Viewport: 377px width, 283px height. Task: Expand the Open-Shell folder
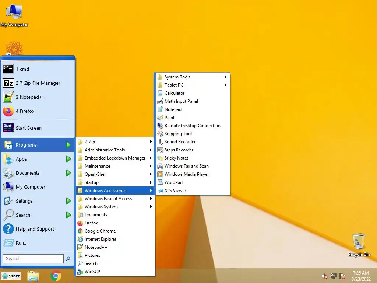(x=115, y=174)
